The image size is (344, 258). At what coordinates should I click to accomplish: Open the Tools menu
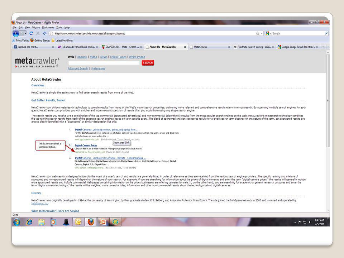coord(59,28)
